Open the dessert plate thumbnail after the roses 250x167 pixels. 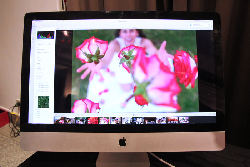(116, 121)
